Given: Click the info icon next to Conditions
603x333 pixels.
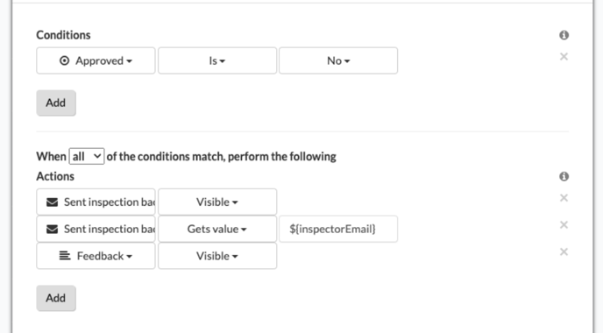Looking at the screenshot, I should [564, 35].
